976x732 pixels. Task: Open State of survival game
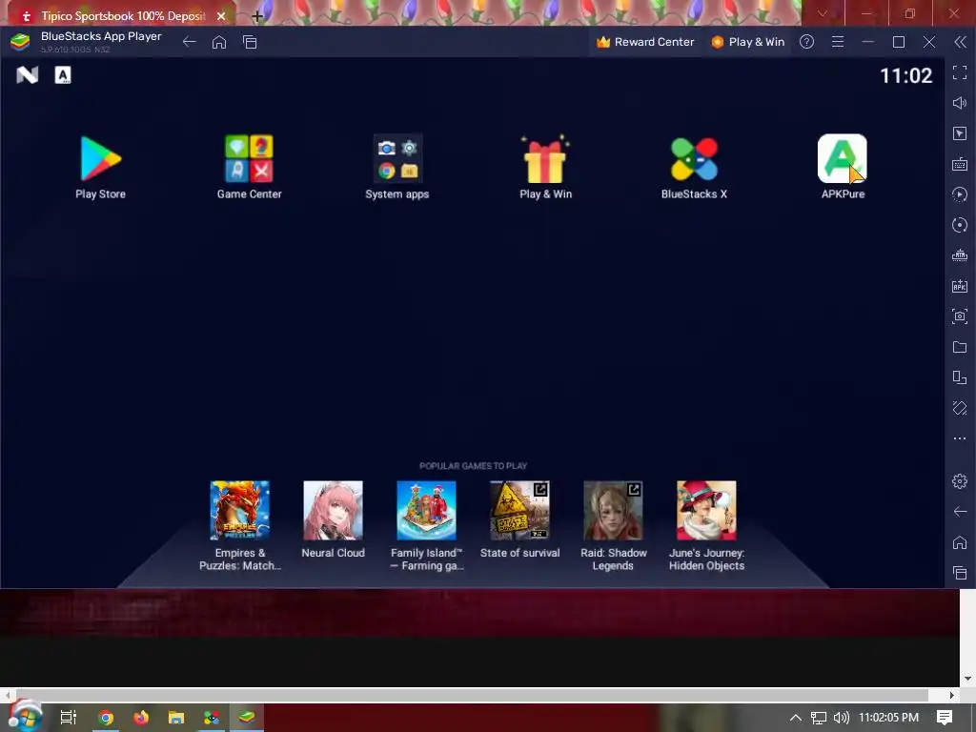click(519, 510)
